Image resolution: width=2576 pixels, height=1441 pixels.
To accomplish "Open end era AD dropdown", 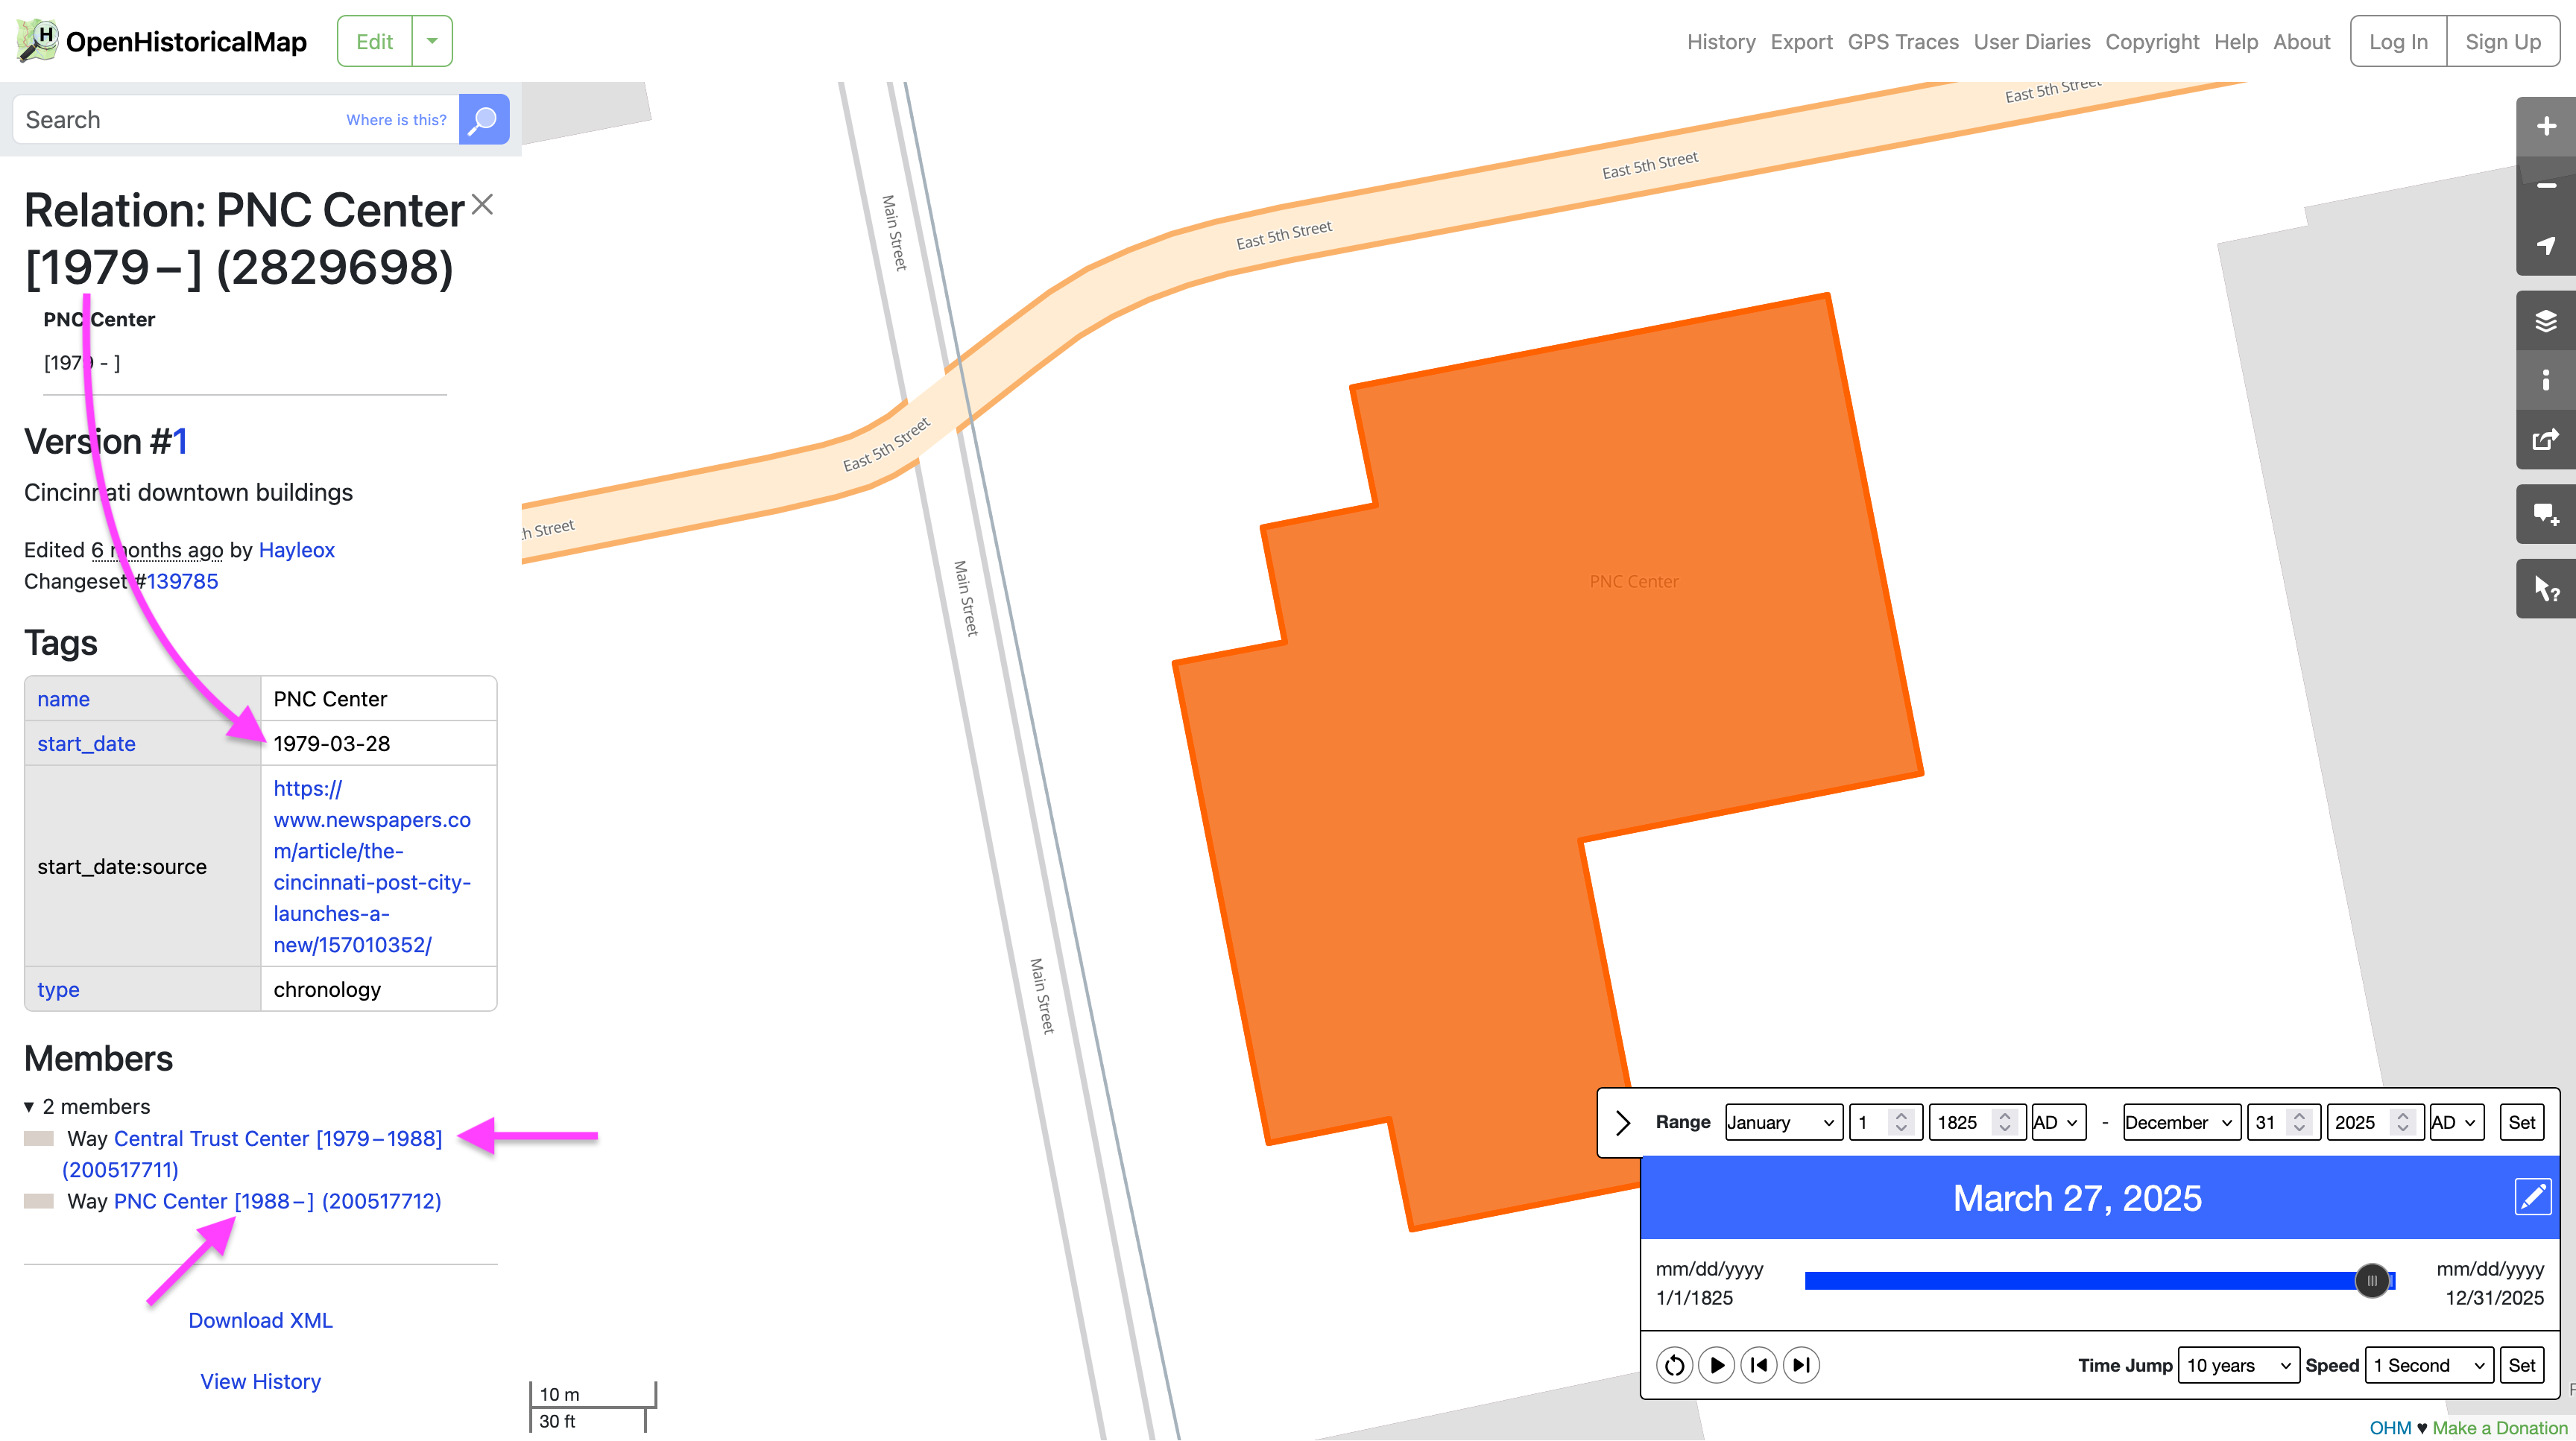I will [2455, 1122].
